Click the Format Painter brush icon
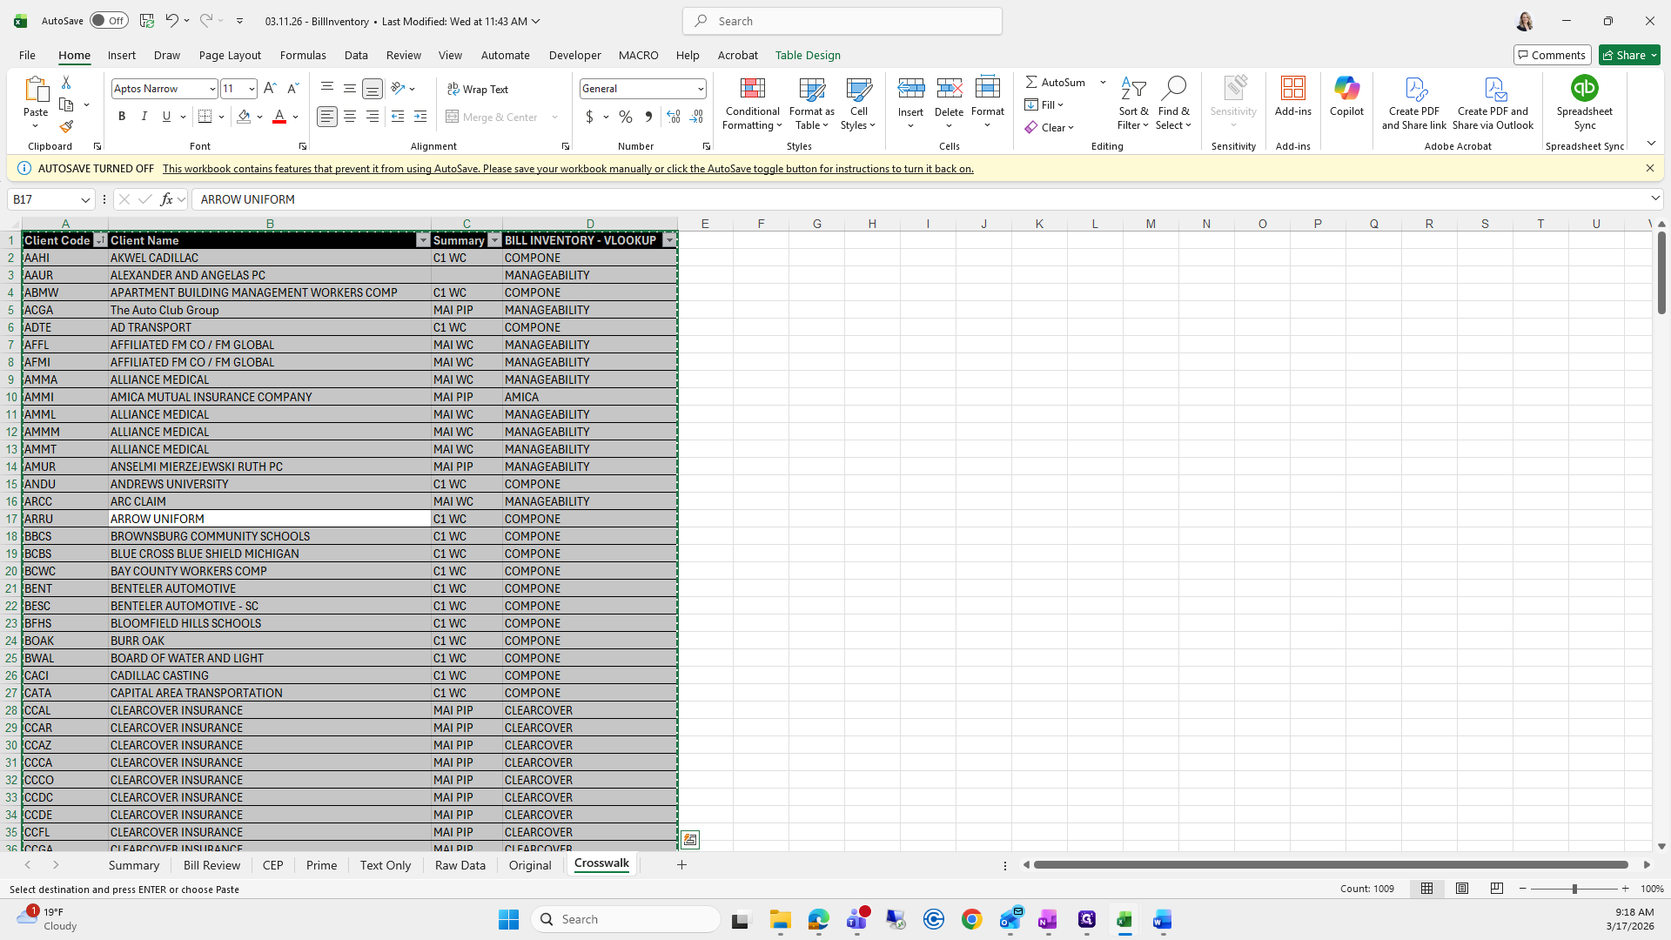The height and width of the screenshot is (940, 1671). point(66,127)
